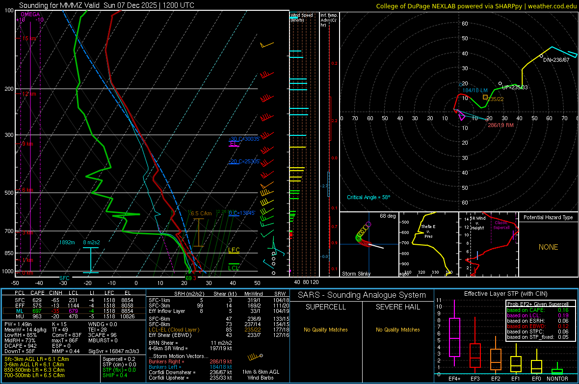Click the 286/19 RM storm motion label

click(x=500, y=125)
